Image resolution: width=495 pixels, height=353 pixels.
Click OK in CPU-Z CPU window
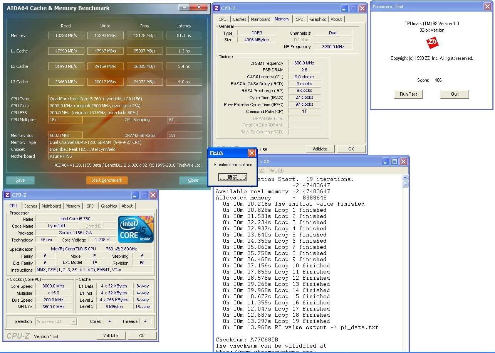[x=142, y=336]
